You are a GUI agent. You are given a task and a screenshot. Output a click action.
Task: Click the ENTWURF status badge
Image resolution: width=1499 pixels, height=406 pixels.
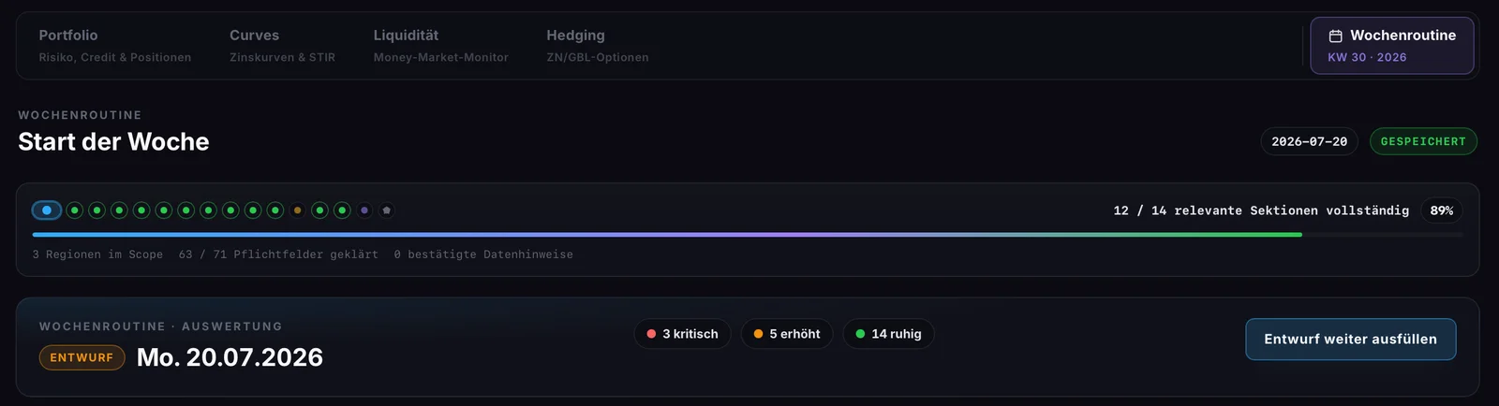pyautogui.click(x=82, y=357)
